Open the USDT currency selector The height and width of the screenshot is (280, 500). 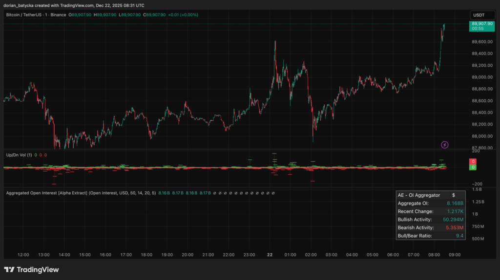pos(479,15)
